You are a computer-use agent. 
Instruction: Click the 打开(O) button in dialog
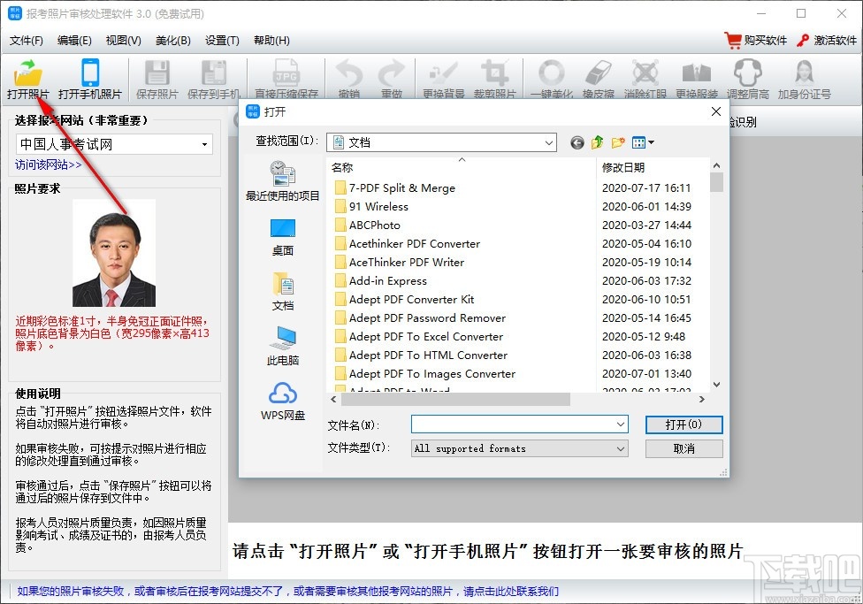(684, 424)
